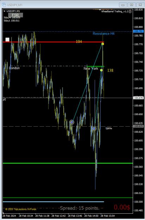Click the 28 Feb 10:34 time label
Image resolution: width=145 pixels, height=220 pixels.
(x=26, y=216)
